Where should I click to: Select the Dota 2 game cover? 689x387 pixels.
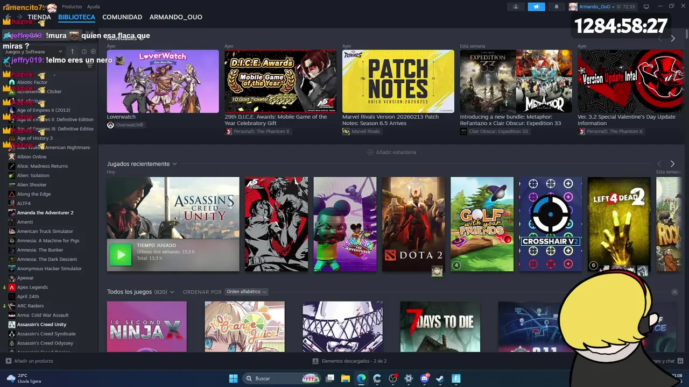click(x=413, y=224)
